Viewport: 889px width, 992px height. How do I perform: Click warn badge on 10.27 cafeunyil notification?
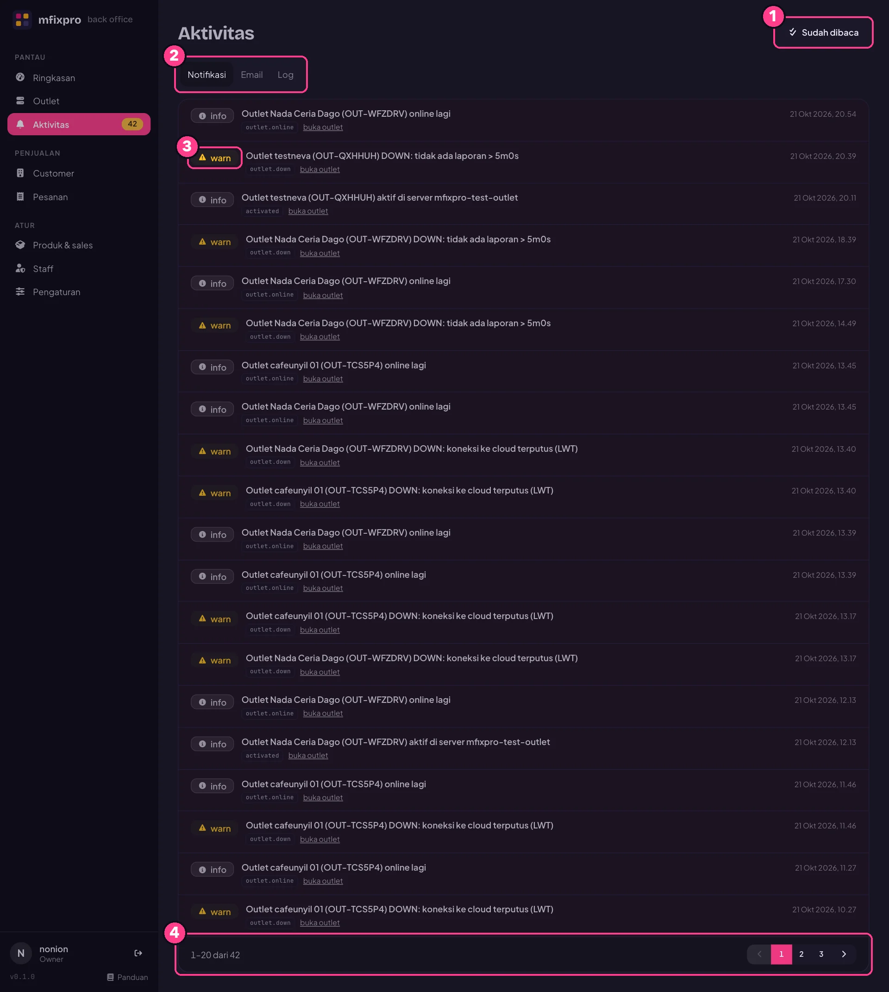point(215,912)
